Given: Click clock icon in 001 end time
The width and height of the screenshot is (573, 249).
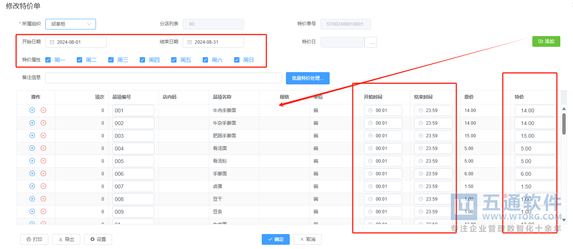Looking at the screenshot, I should (x=421, y=110).
